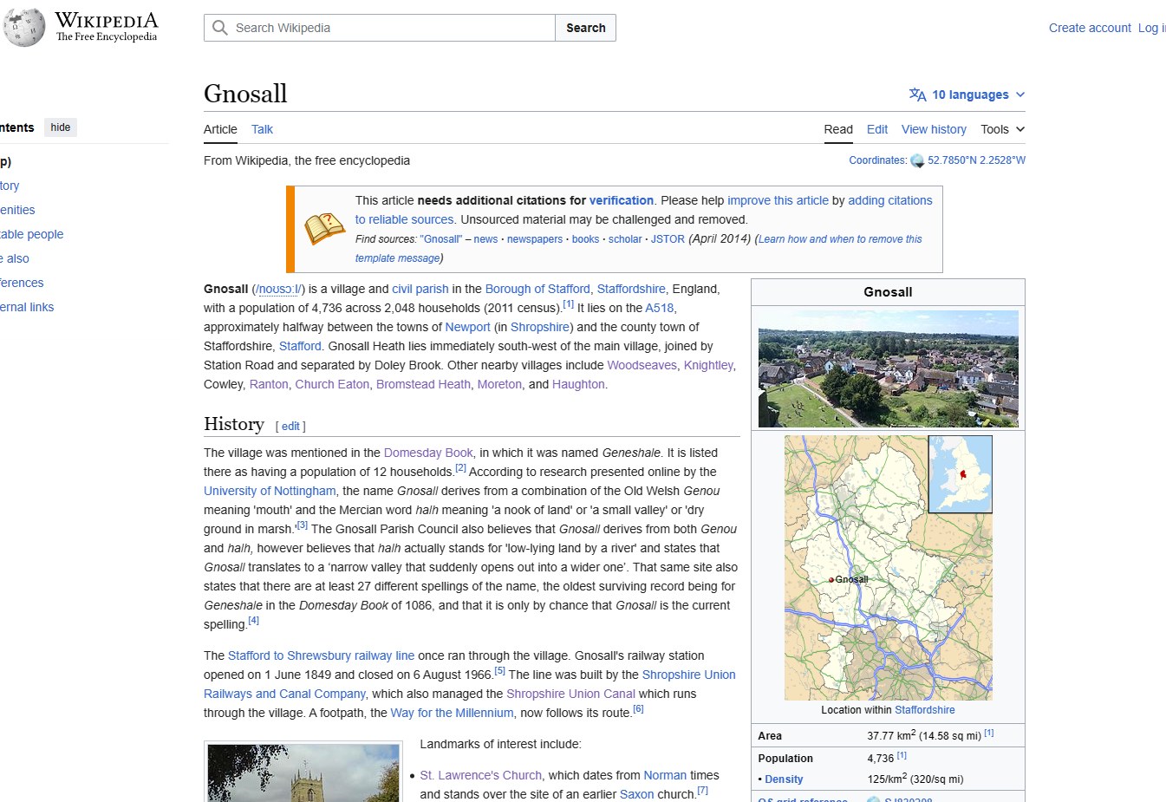Click the open book icon in the citation banner
The image size is (1166, 802).
pos(323,228)
